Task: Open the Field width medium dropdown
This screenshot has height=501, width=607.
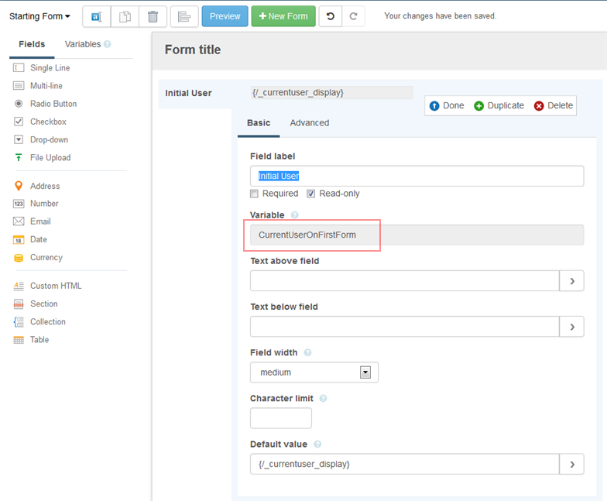Action: (x=314, y=372)
